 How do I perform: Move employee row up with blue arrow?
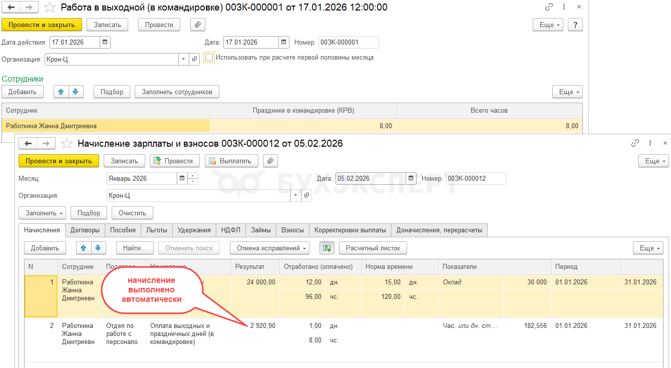tap(61, 92)
